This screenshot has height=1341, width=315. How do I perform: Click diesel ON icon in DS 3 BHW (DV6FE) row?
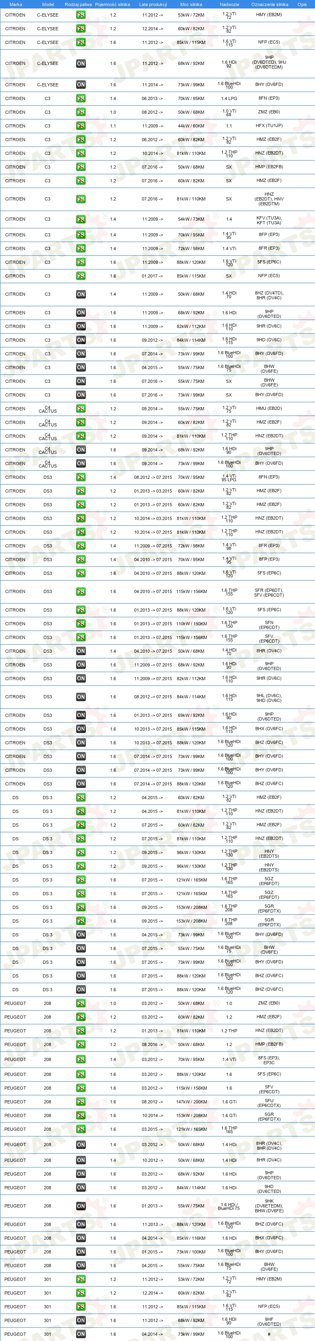click(x=81, y=948)
